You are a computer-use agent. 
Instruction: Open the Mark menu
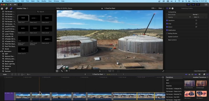point(33,1)
